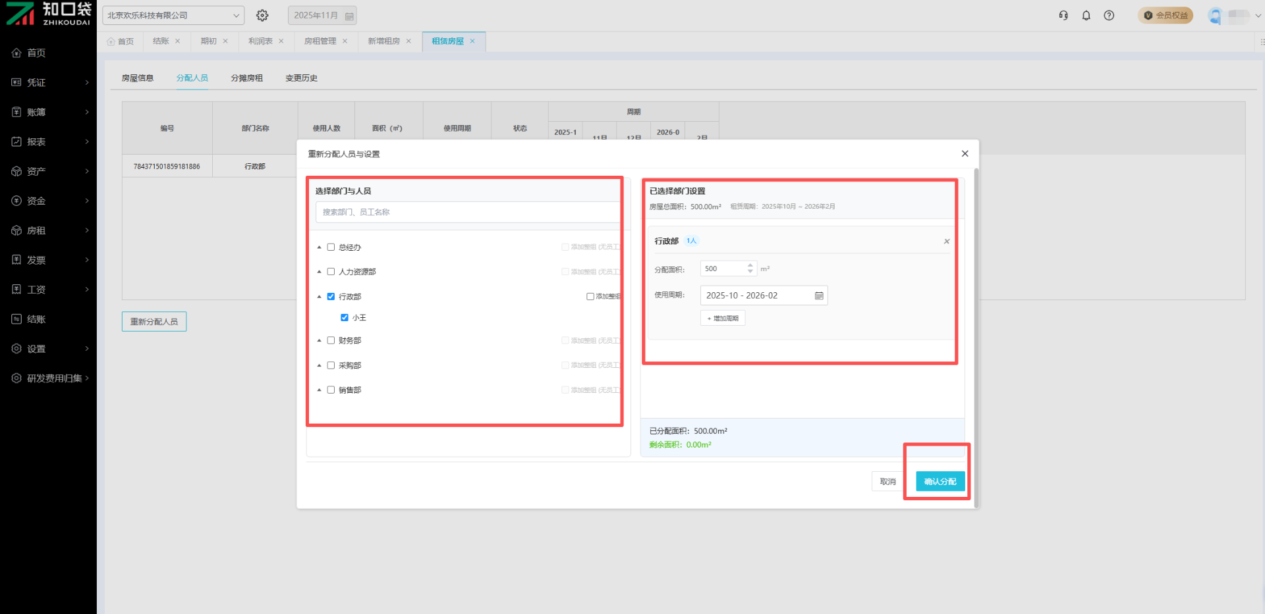Switch to the 分摊房租 tab
1265x614 pixels.
[246, 78]
